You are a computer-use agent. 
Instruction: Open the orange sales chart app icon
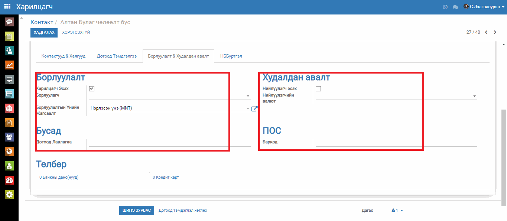pyautogui.click(x=9, y=65)
